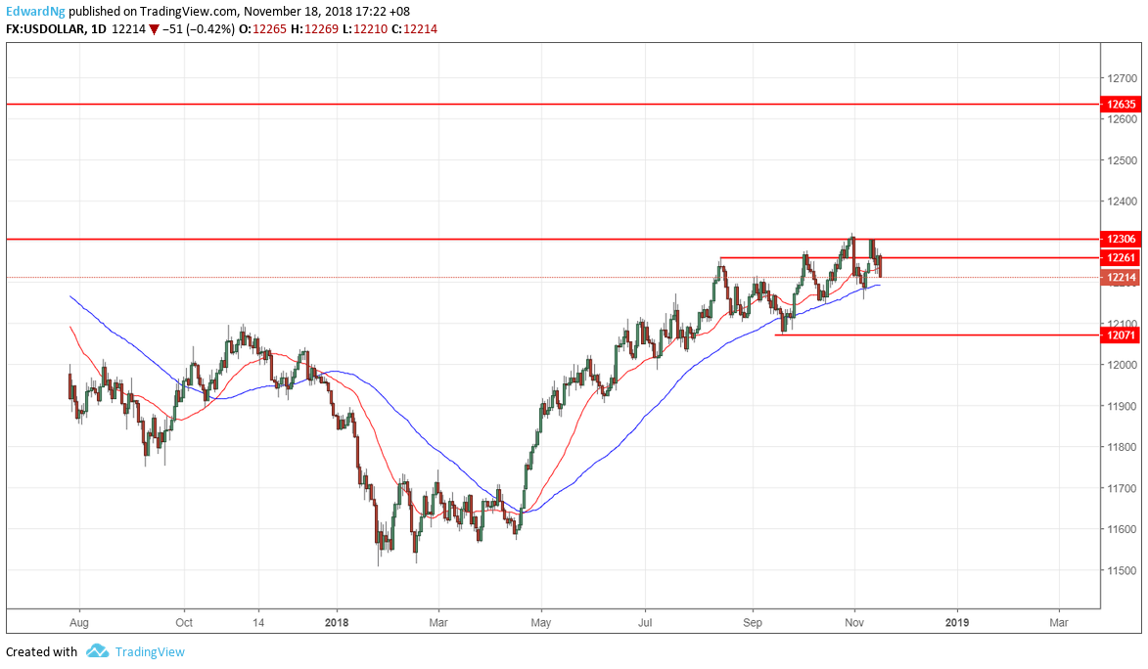Click the 2018 label on time axis

pyautogui.click(x=337, y=622)
